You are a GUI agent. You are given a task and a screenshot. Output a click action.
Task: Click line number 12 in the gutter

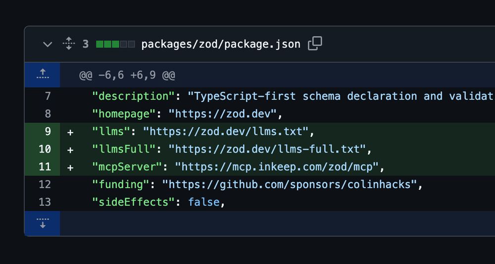click(x=45, y=184)
